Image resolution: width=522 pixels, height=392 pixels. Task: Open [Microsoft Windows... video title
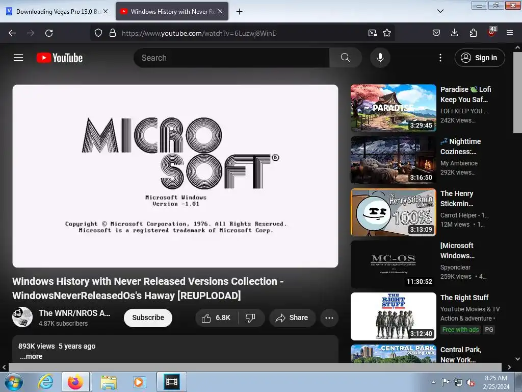click(x=457, y=251)
